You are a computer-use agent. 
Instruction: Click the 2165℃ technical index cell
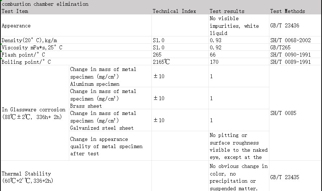click(x=161, y=62)
